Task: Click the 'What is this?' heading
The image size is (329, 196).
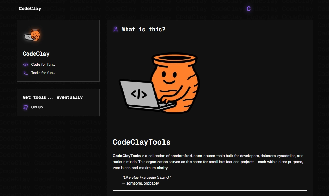Action: [x=144, y=30]
